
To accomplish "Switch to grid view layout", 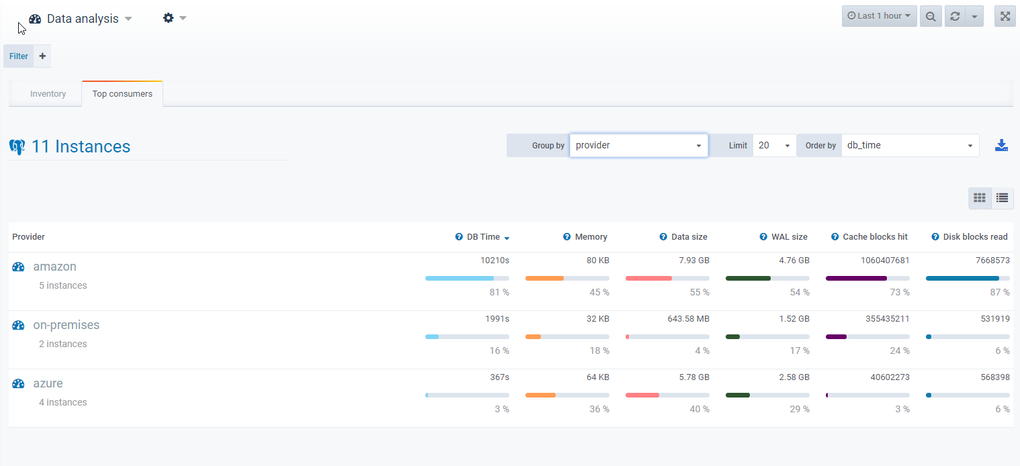I will 980,198.
